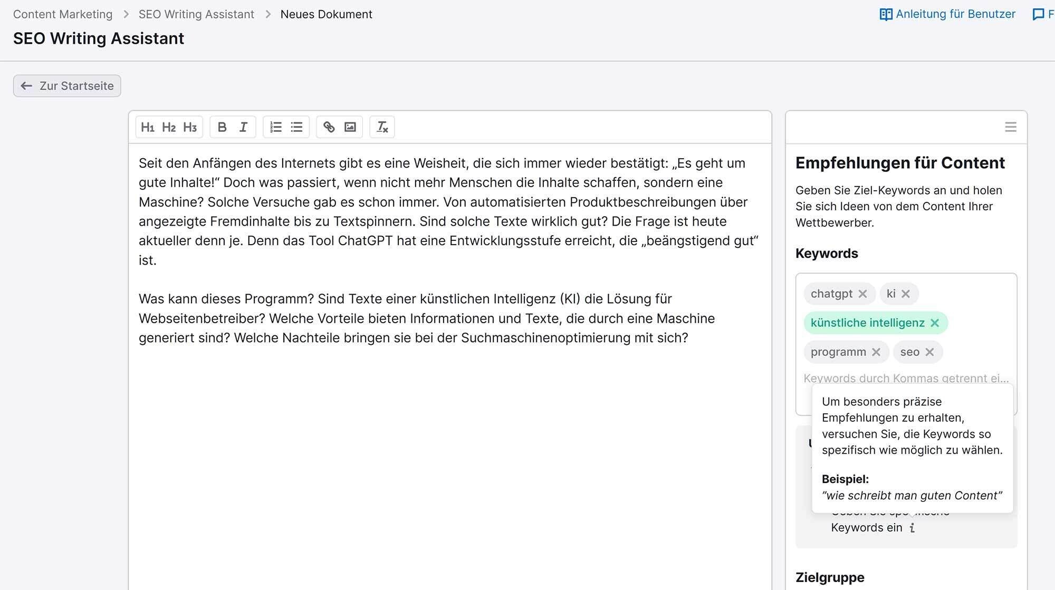Create a numbered list
Screen dimensions: 1055x590
tap(275, 127)
